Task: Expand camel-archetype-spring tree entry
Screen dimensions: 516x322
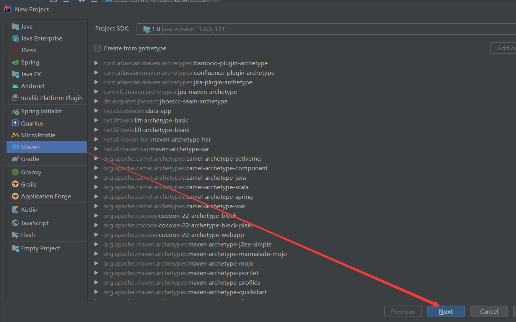Action: click(96, 197)
